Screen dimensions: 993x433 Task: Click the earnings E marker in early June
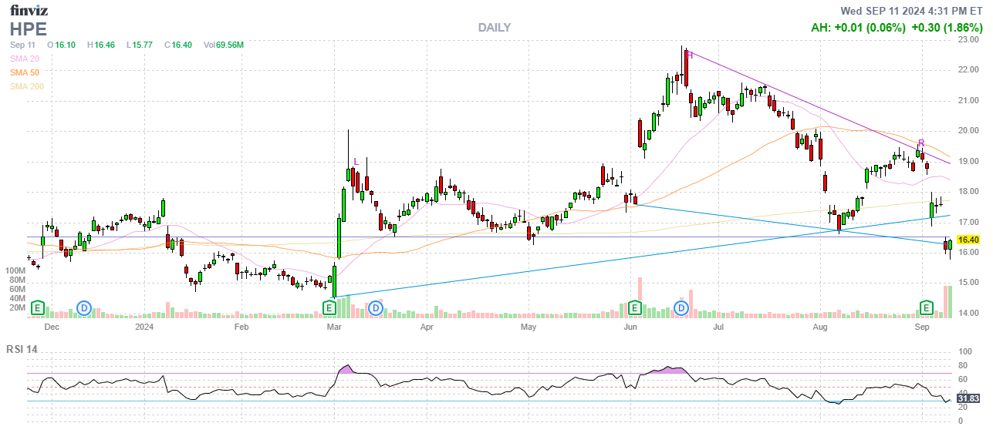coord(634,308)
